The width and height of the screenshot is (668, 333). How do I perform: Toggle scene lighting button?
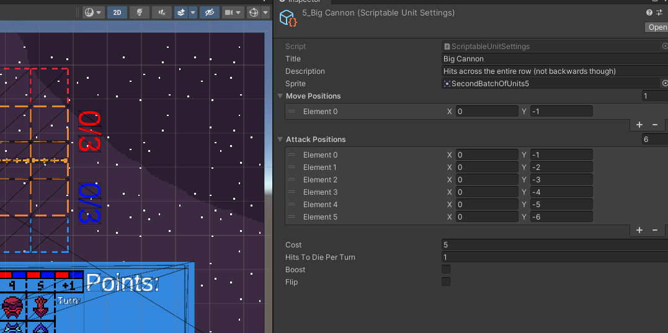(x=139, y=12)
